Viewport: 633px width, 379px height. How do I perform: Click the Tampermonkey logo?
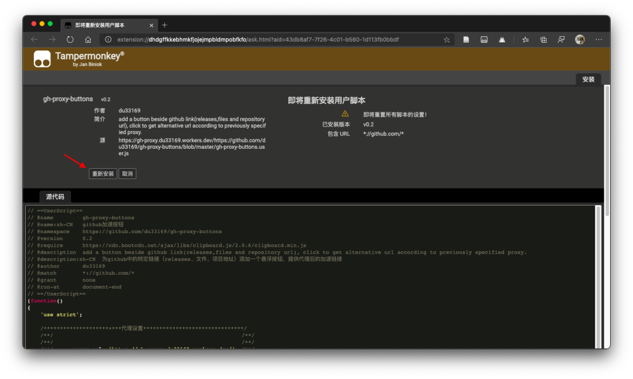tap(42, 59)
